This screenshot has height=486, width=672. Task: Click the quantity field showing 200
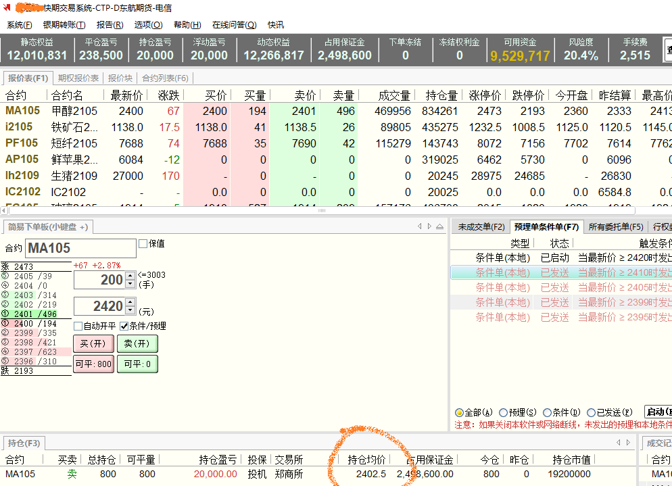[99, 279]
